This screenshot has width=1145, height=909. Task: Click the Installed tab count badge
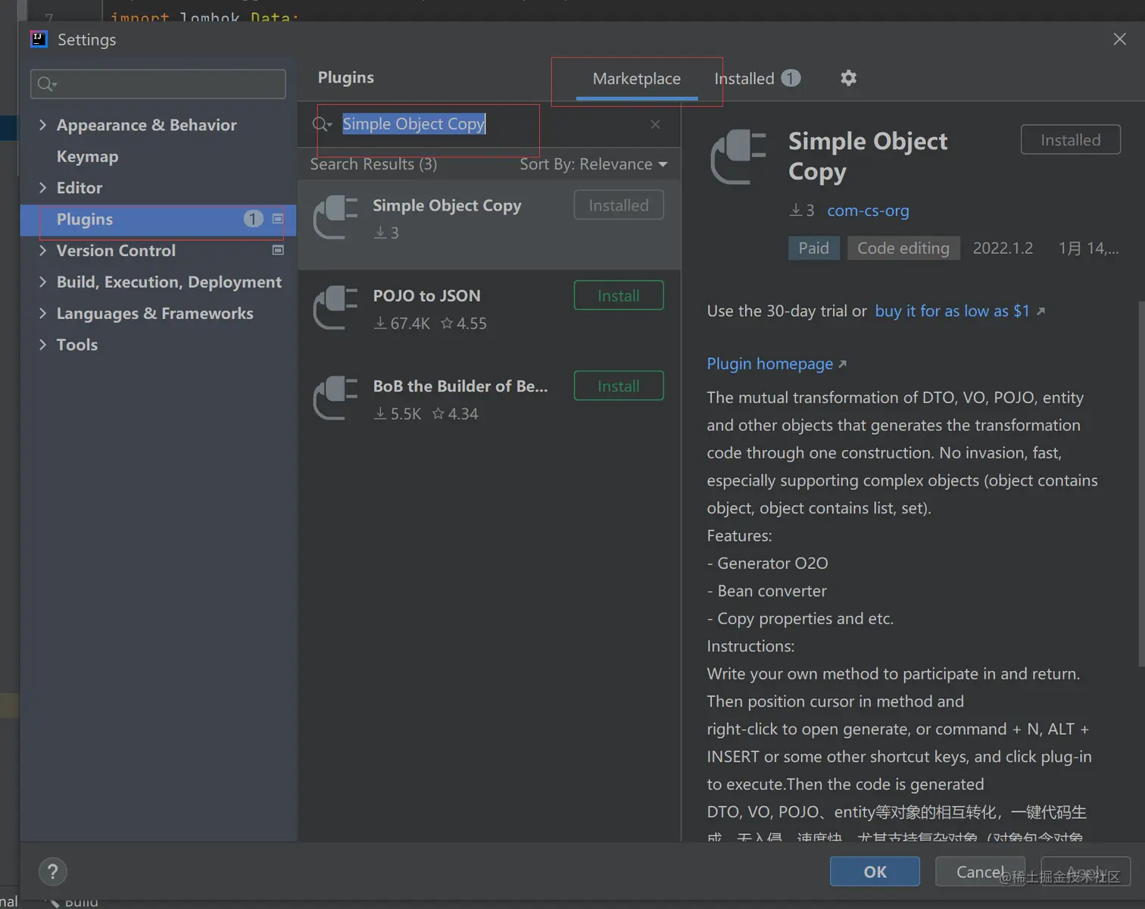[791, 78]
